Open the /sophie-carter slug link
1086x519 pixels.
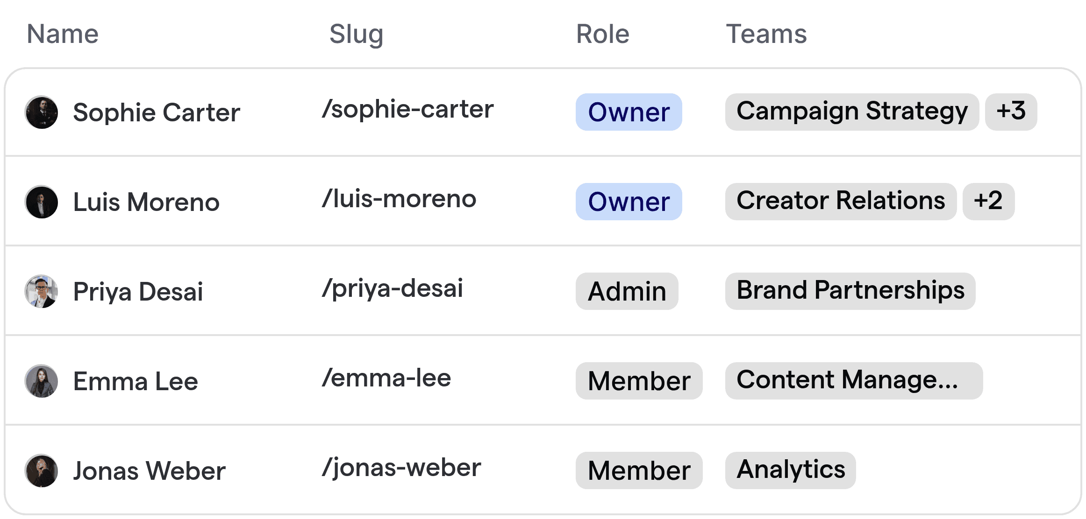[x=408, y=109]
